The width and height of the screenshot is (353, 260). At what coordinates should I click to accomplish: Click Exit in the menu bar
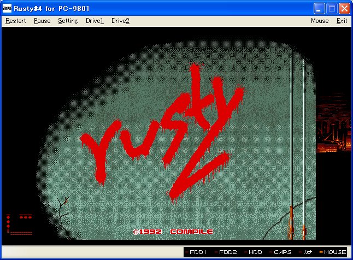(x=342, y=21)
